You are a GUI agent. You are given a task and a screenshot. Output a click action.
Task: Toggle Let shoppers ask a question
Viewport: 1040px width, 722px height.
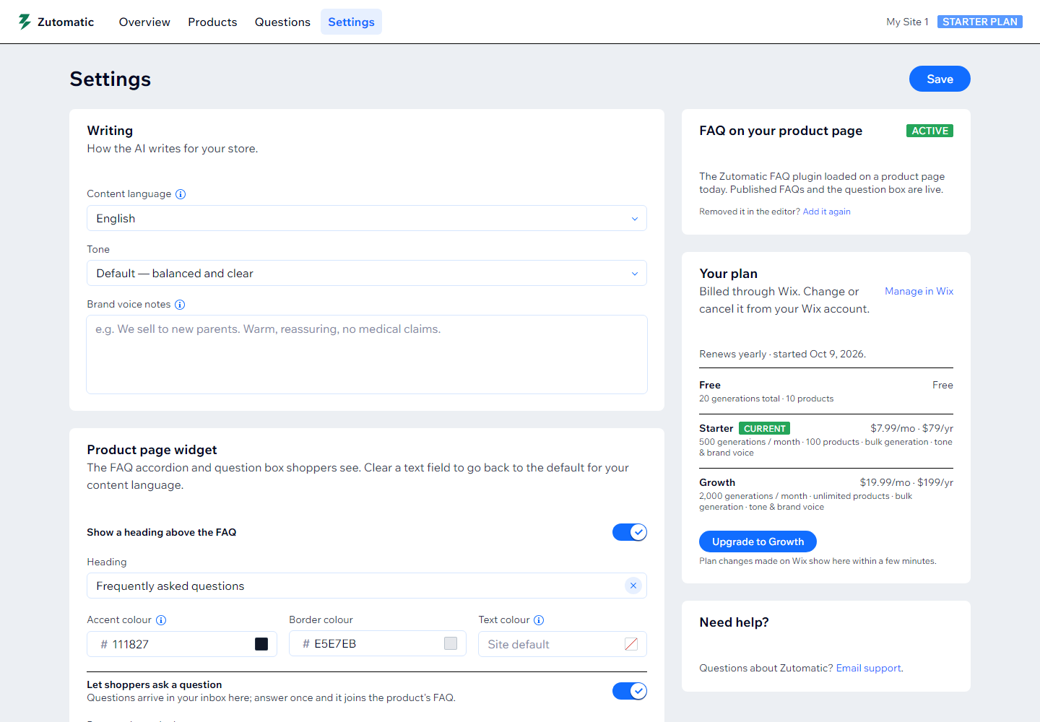click(x=630, y=691)
